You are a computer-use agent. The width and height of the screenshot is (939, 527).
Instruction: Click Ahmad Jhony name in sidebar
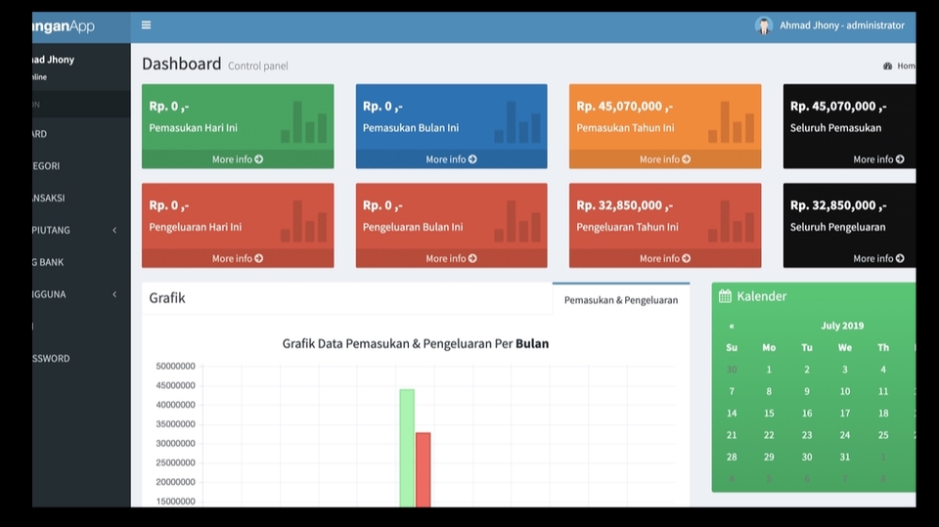(53, 60)
